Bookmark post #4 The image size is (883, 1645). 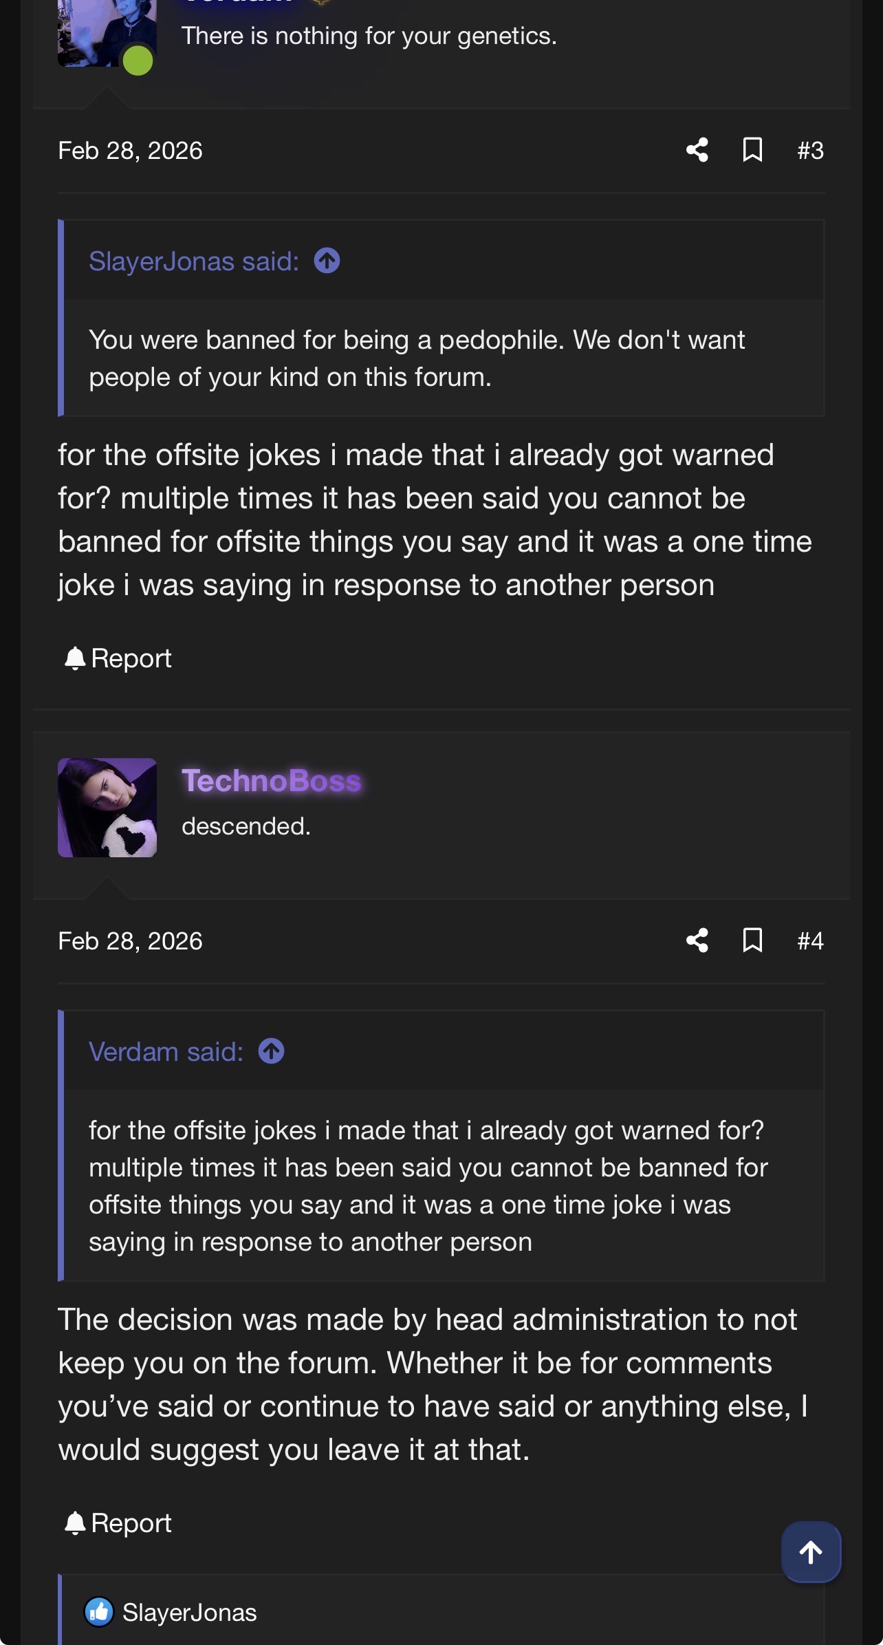point(752,940)
